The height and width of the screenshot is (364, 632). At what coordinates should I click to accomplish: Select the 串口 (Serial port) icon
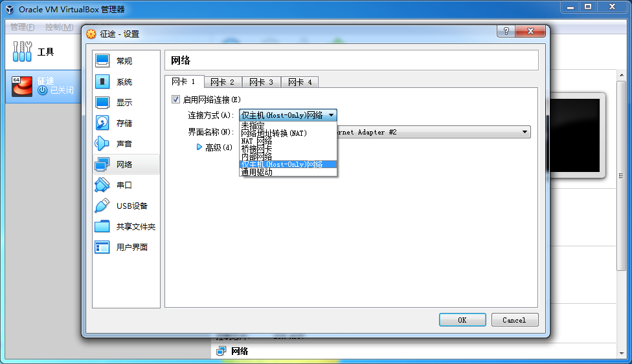pos(103,185)
